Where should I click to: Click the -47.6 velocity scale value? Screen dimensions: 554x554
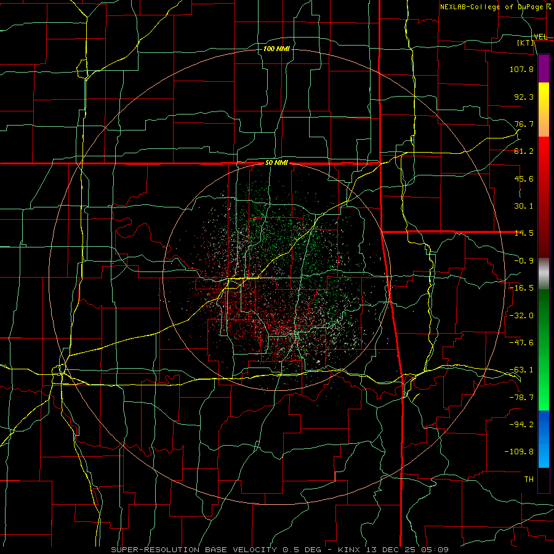521,343
